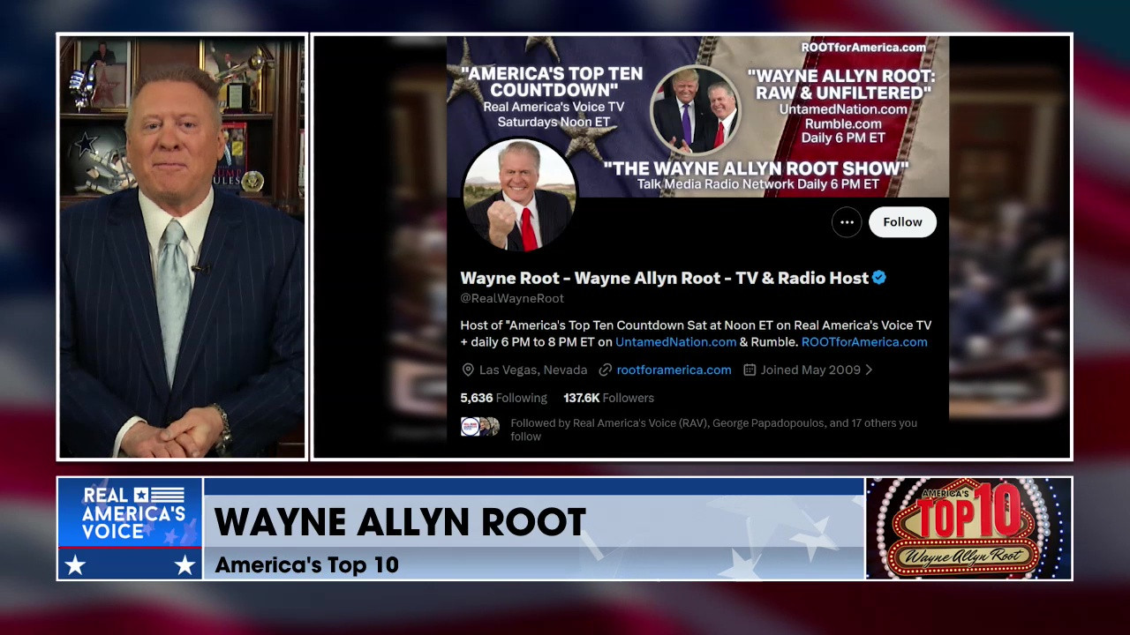This screenshot has width=1130, height=635.
Task: Click the calendar icon beside Joined May 2009
Action: click(x=750, y=370)
